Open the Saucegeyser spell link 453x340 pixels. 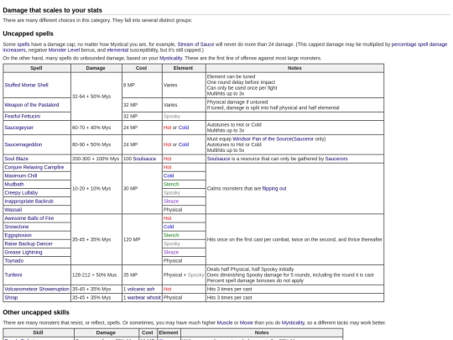(x=18, y=128)
